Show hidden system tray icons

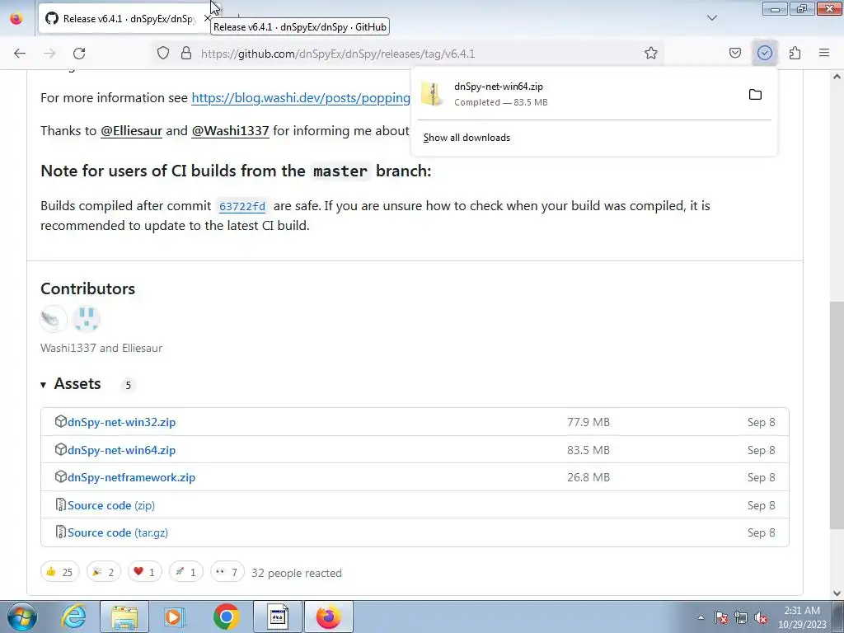coord(701,618)
